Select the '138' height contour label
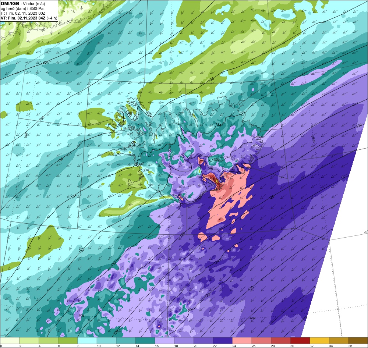Image resolution: width=368 pixels, height=348 pixels. (x=42, y=118)
